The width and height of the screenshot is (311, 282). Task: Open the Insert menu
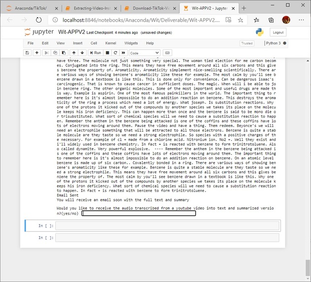(78, 43)
